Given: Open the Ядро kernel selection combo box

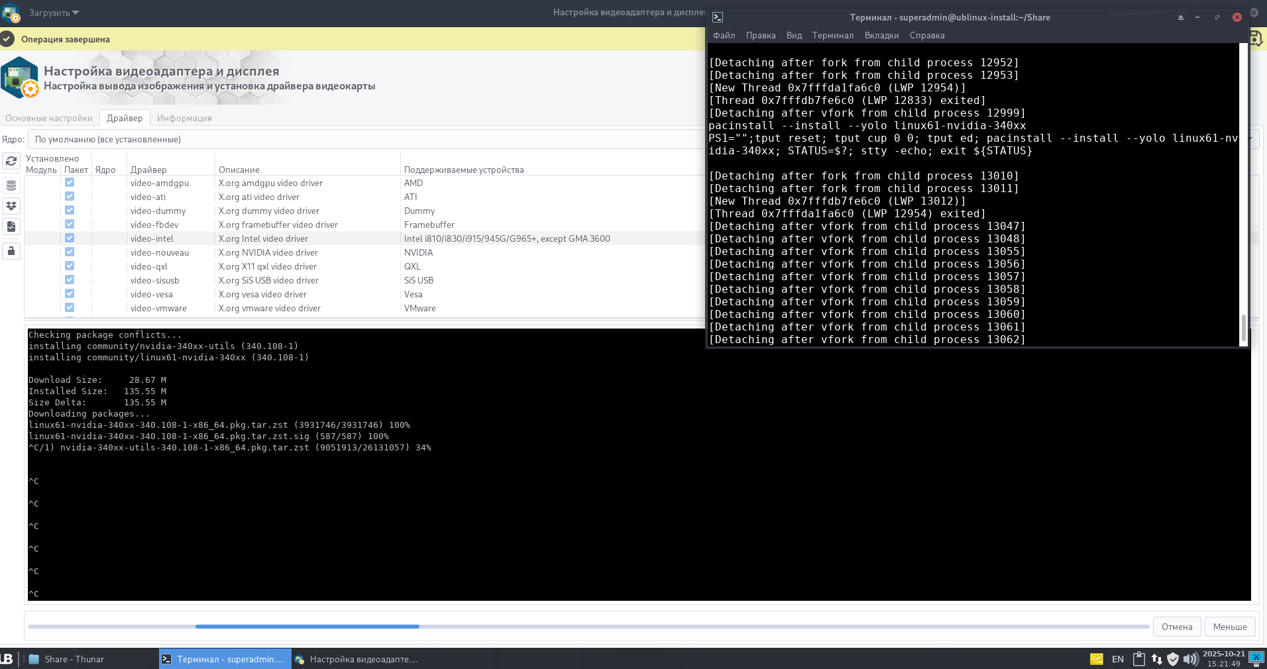Looking at the screenshot, I should 364,139.
